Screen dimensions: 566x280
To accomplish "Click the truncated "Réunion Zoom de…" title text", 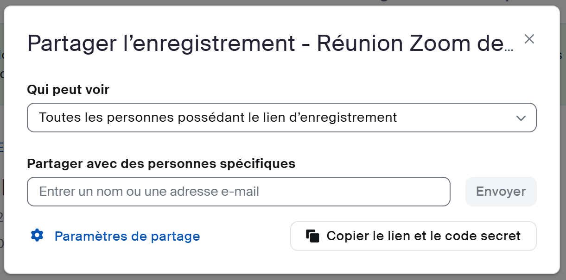I will pyautogui.click(x=415, y=43).
